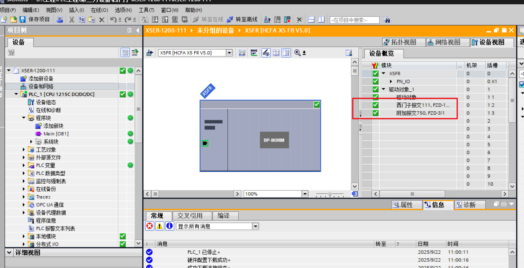Click the project search input field
Viewport: 524px width, 268px height.
tap(354, 20)
